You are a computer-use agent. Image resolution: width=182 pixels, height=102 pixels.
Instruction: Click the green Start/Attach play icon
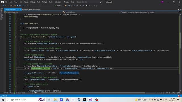pos(55,5)
